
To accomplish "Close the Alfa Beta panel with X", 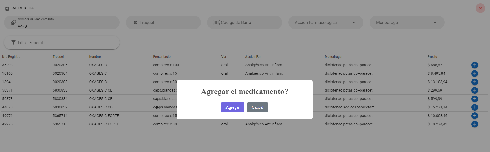I will point(480,8).
